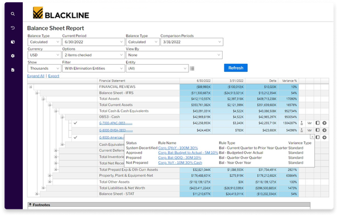Open the Entity (All) dropdown
Image resolution: width=338 pixels, height=216 pixels.
pos(157,69)
